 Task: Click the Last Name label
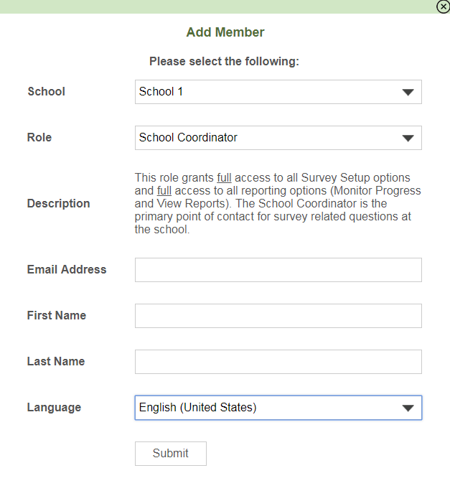tap(56, 362)
